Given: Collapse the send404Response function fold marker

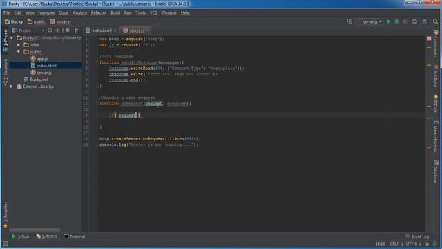Looking at the screenshot, I should pyautogui.click(x=97, y=62).
